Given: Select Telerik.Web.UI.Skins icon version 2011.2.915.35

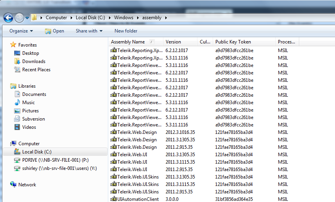Looking at the screenshot, I should pyautogui.click(x=113, y=191).
